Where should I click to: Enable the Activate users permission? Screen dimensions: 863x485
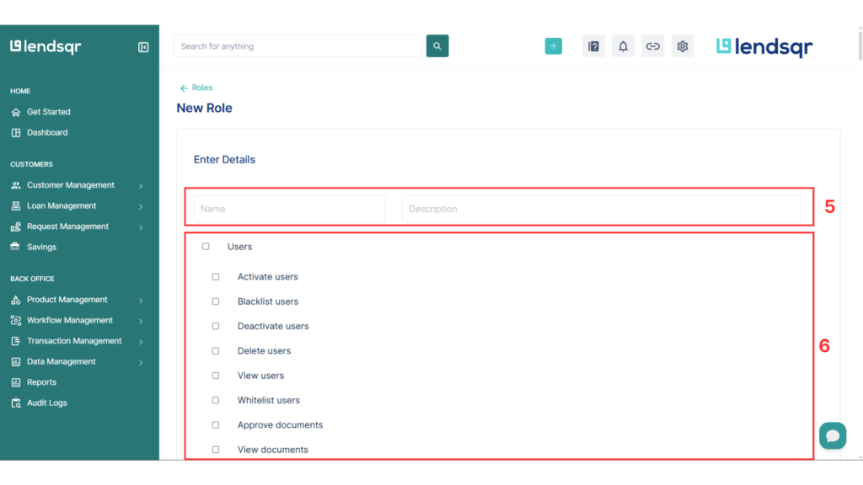pos(215,276)
